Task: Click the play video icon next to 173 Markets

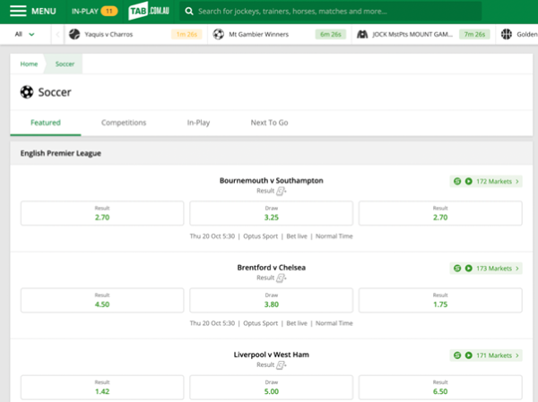Action: [468, 269]
